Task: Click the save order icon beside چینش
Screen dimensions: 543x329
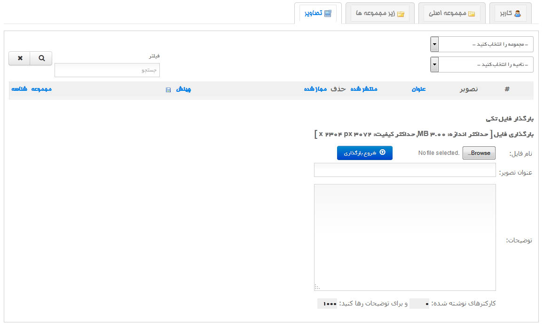Action: pyautogui.click(x=168, y=90)
